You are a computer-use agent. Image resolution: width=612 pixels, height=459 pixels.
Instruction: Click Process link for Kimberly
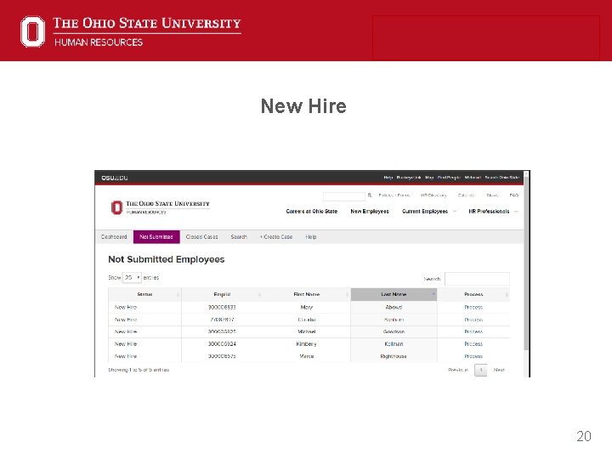click(x=473, y=344)
